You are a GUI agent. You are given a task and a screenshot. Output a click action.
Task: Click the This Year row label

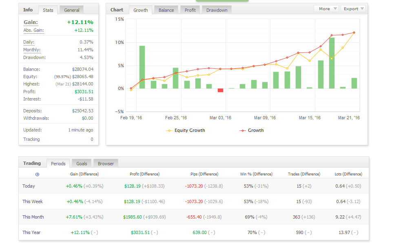(31, 232)
